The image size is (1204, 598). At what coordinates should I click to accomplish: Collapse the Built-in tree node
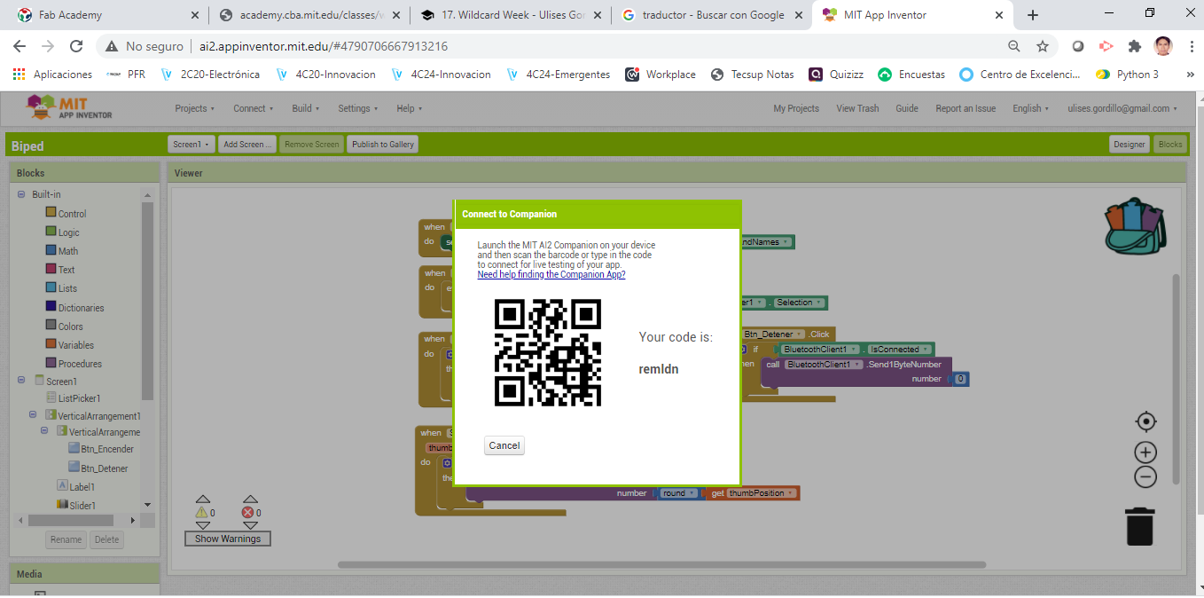pos(21,194)
